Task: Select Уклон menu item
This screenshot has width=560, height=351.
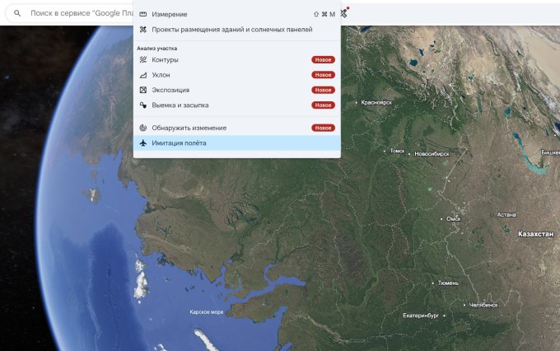Action: 237,75
